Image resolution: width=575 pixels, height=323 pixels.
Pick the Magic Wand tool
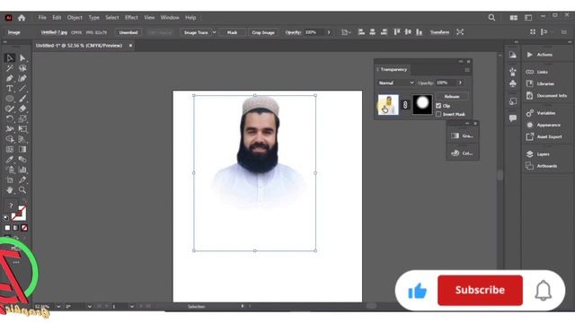pos(10,68)
